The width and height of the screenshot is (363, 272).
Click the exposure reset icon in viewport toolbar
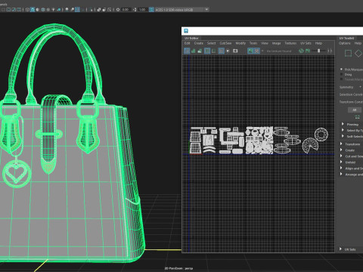click(x=118, y=10)
